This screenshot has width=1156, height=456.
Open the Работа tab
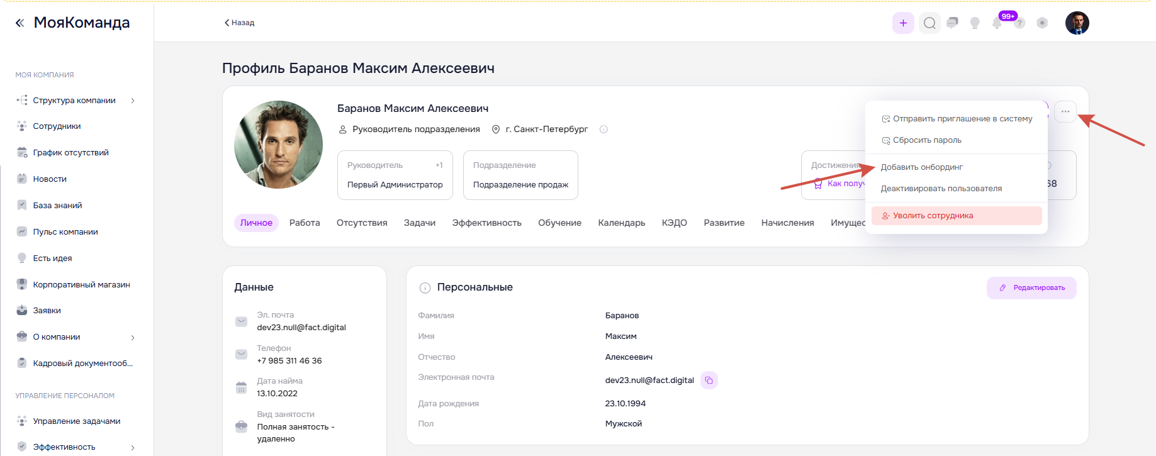[305, 223]
